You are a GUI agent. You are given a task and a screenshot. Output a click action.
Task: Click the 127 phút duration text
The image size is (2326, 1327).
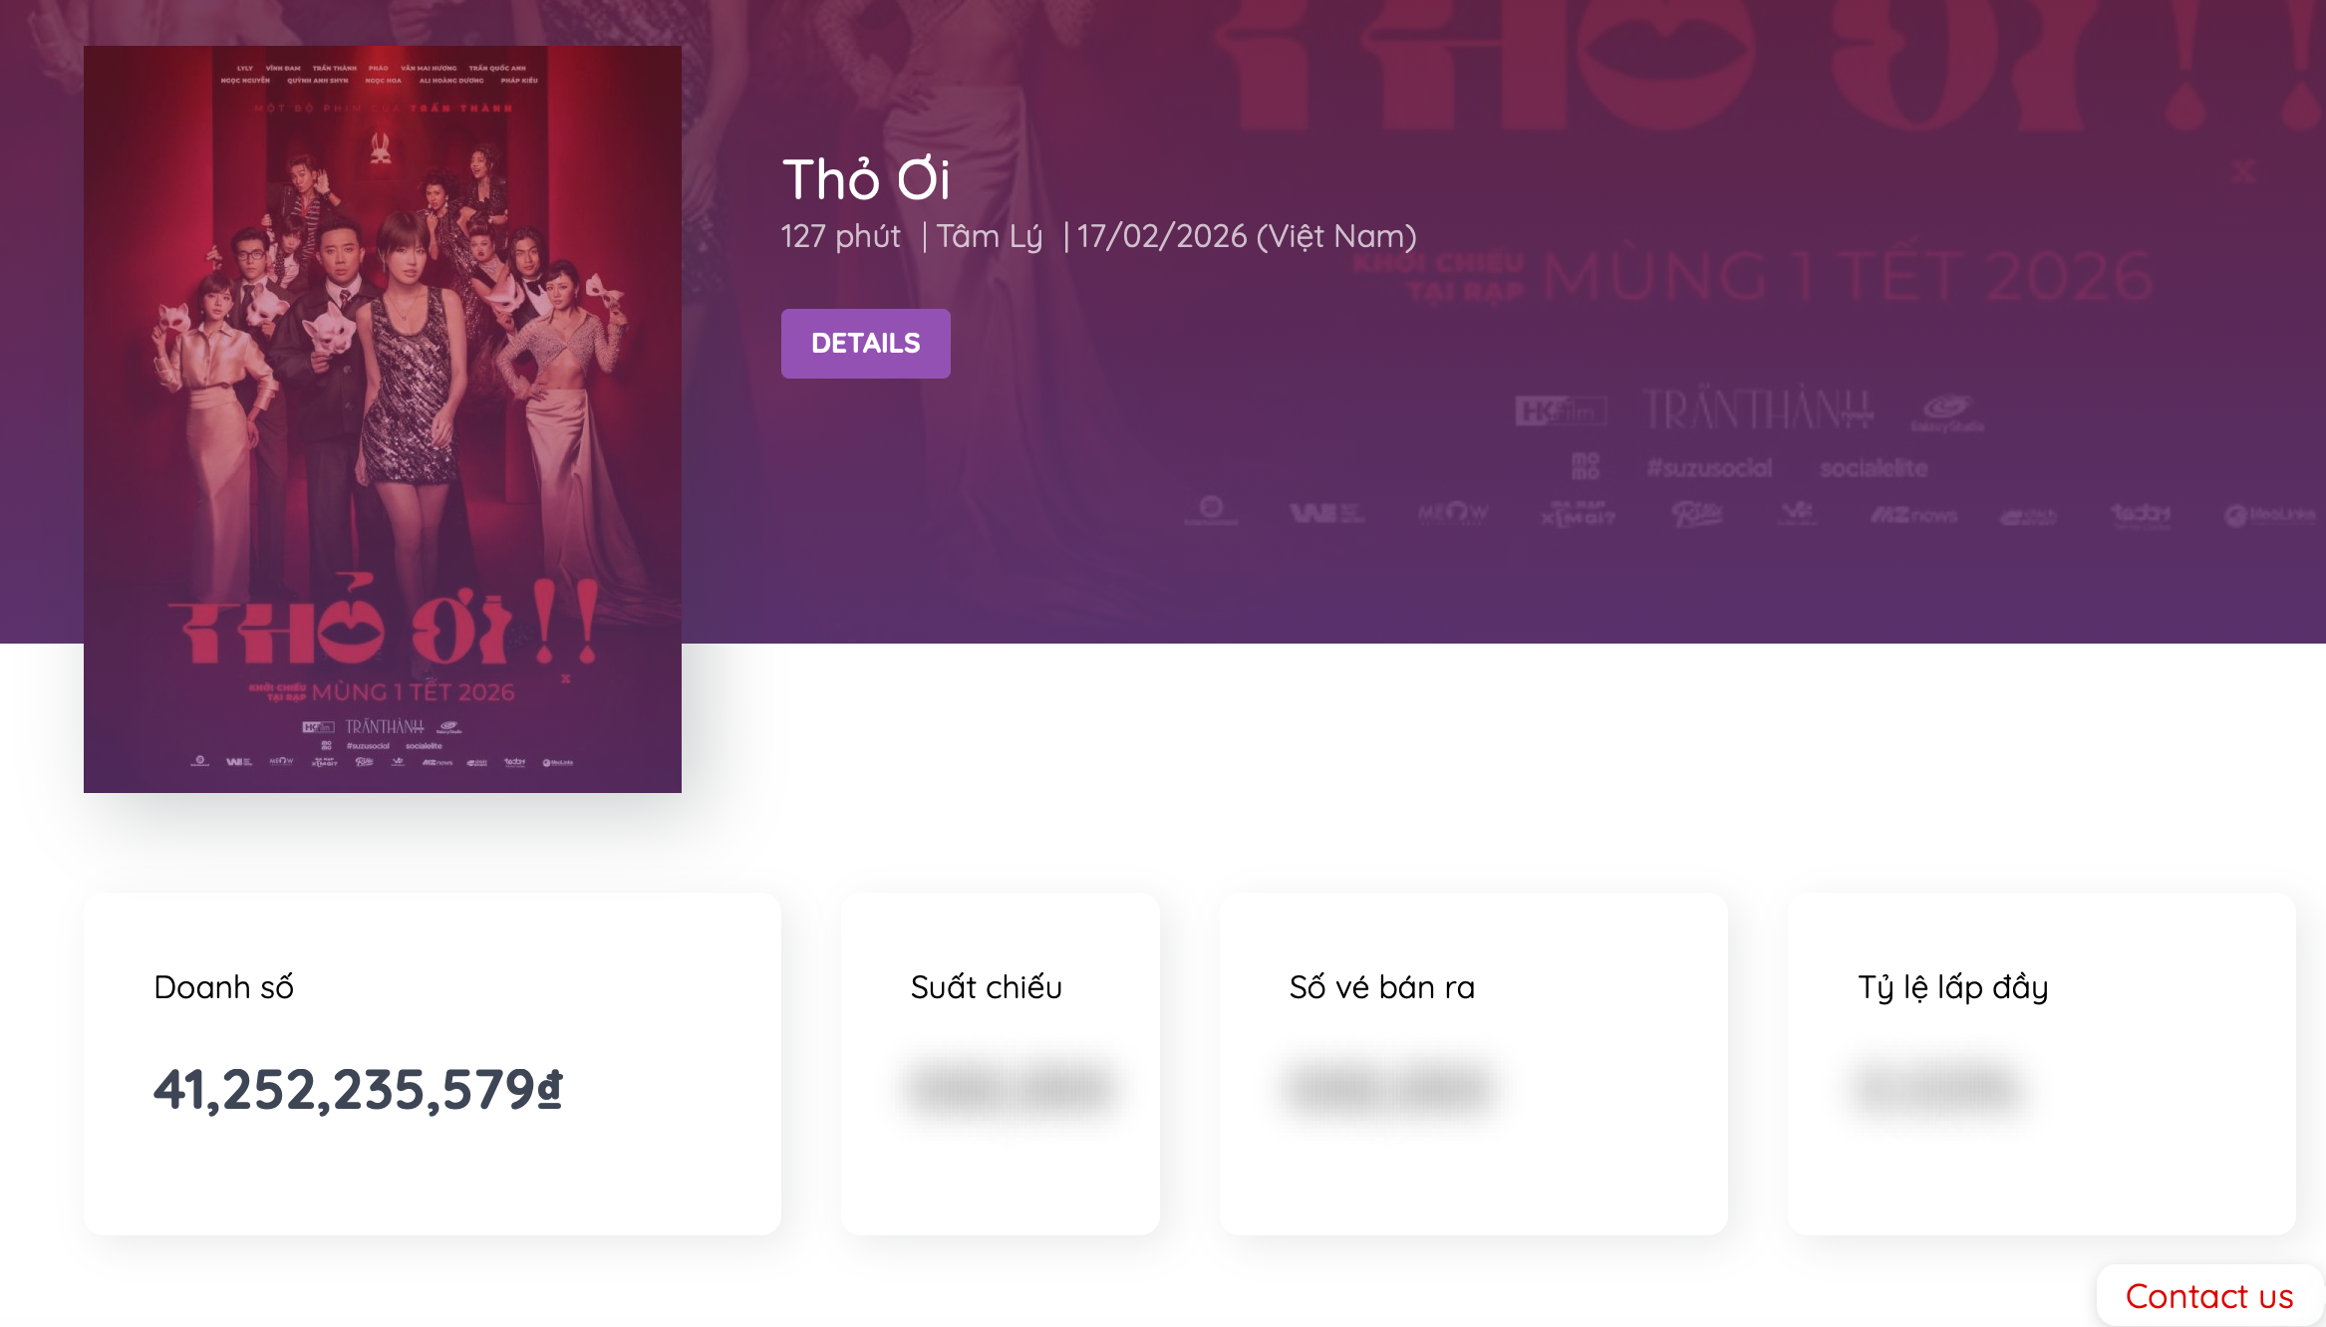(840, 236)
